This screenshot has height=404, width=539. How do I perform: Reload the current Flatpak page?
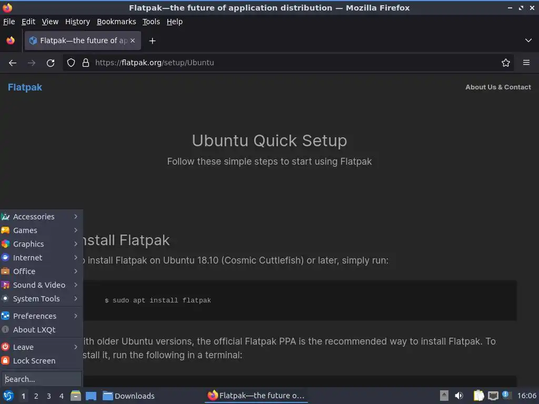pos(51,63)
